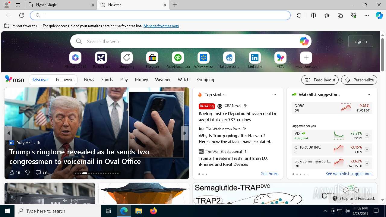The image size is (386, 217).
Task: Switch to the Hyper Magic tab
Action: [61, 5]
